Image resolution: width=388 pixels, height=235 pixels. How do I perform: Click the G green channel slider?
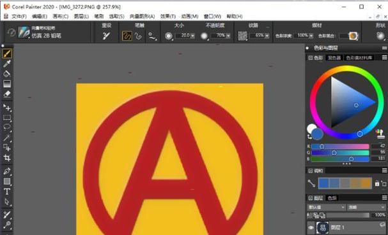pos(340,153)
